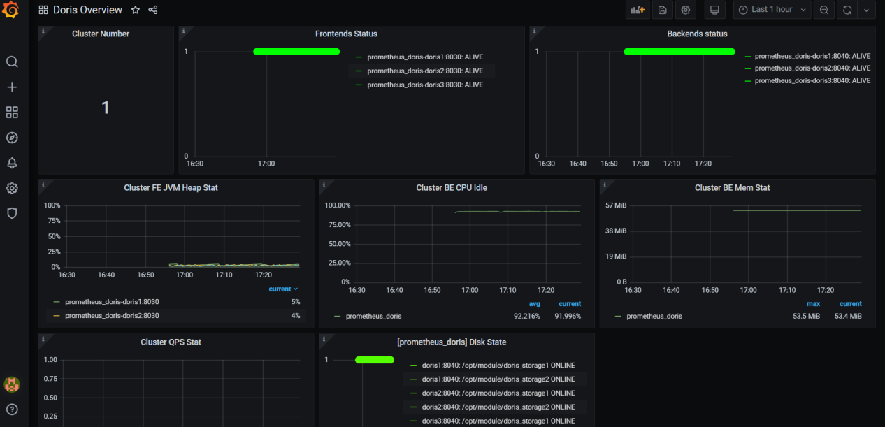Image resolution: width=885 pixels, height=427 pixels.
Task: Save the dashboard with the disk icon
Action: coord(663,10)
